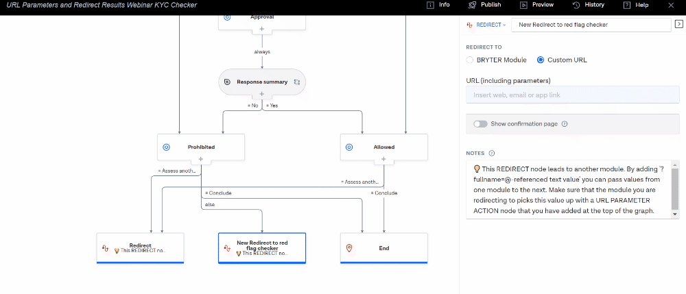The width and height of the screenshot is (686, 294).
Task: Open the History menu
Action: [x=588, y=5]
